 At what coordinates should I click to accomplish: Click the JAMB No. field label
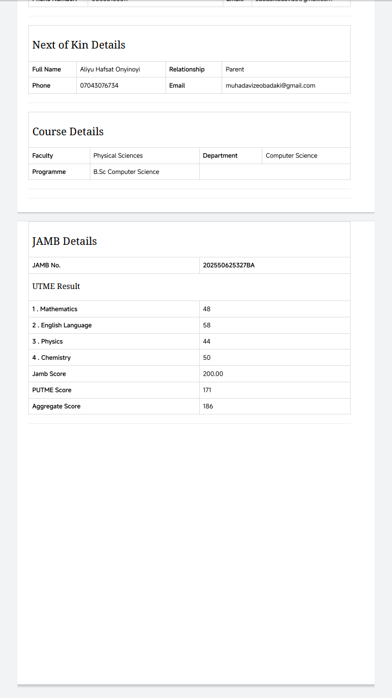[x=46, y=266]
